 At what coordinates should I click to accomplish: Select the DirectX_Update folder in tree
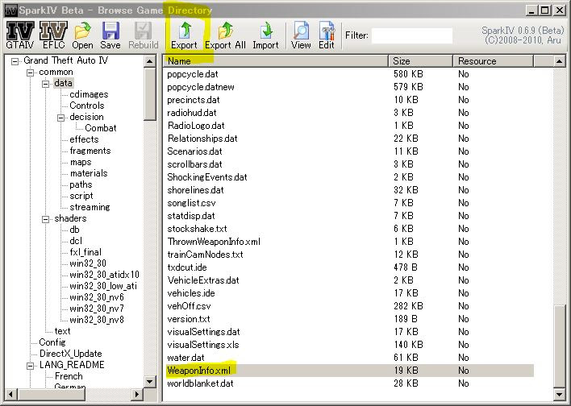pos(71,354)
